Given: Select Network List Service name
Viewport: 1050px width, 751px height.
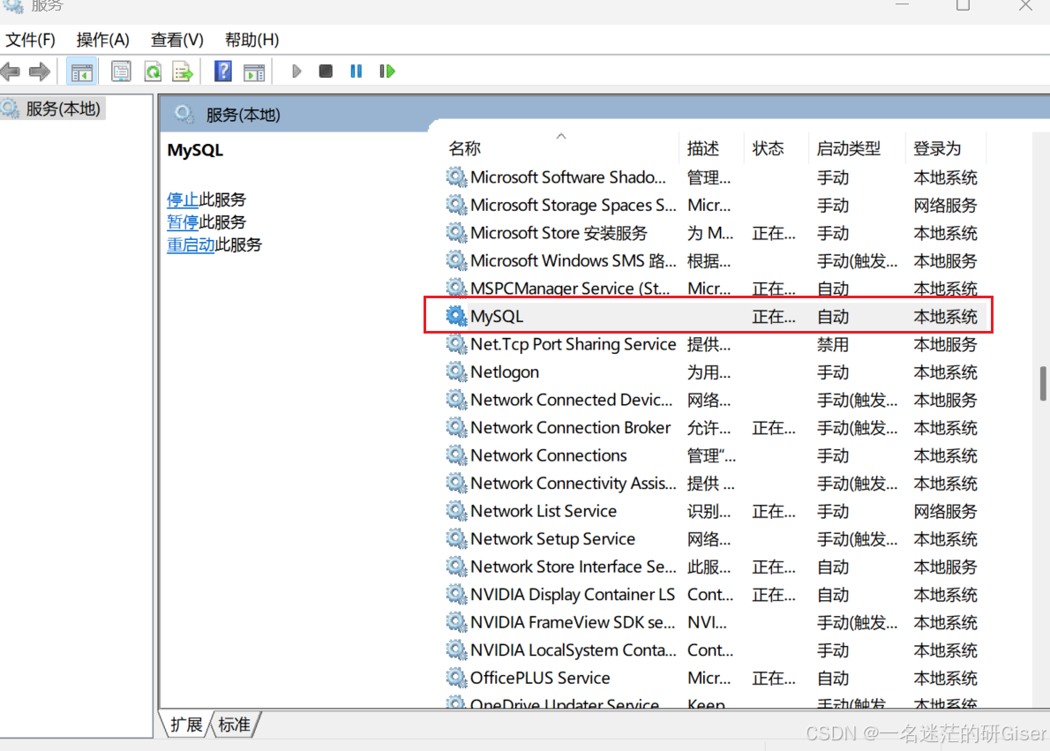Looking at the screenshot, I should click(543, 511).
